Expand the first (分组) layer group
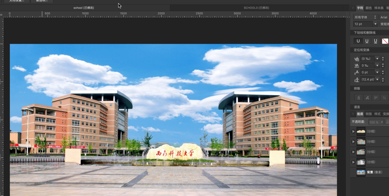This screenshot has width=389, height=196. coord(353,131)
